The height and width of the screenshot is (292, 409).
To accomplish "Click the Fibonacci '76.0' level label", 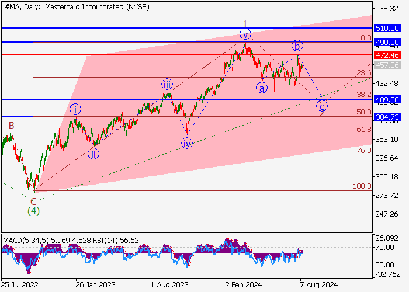I will (x=364, y=151).
